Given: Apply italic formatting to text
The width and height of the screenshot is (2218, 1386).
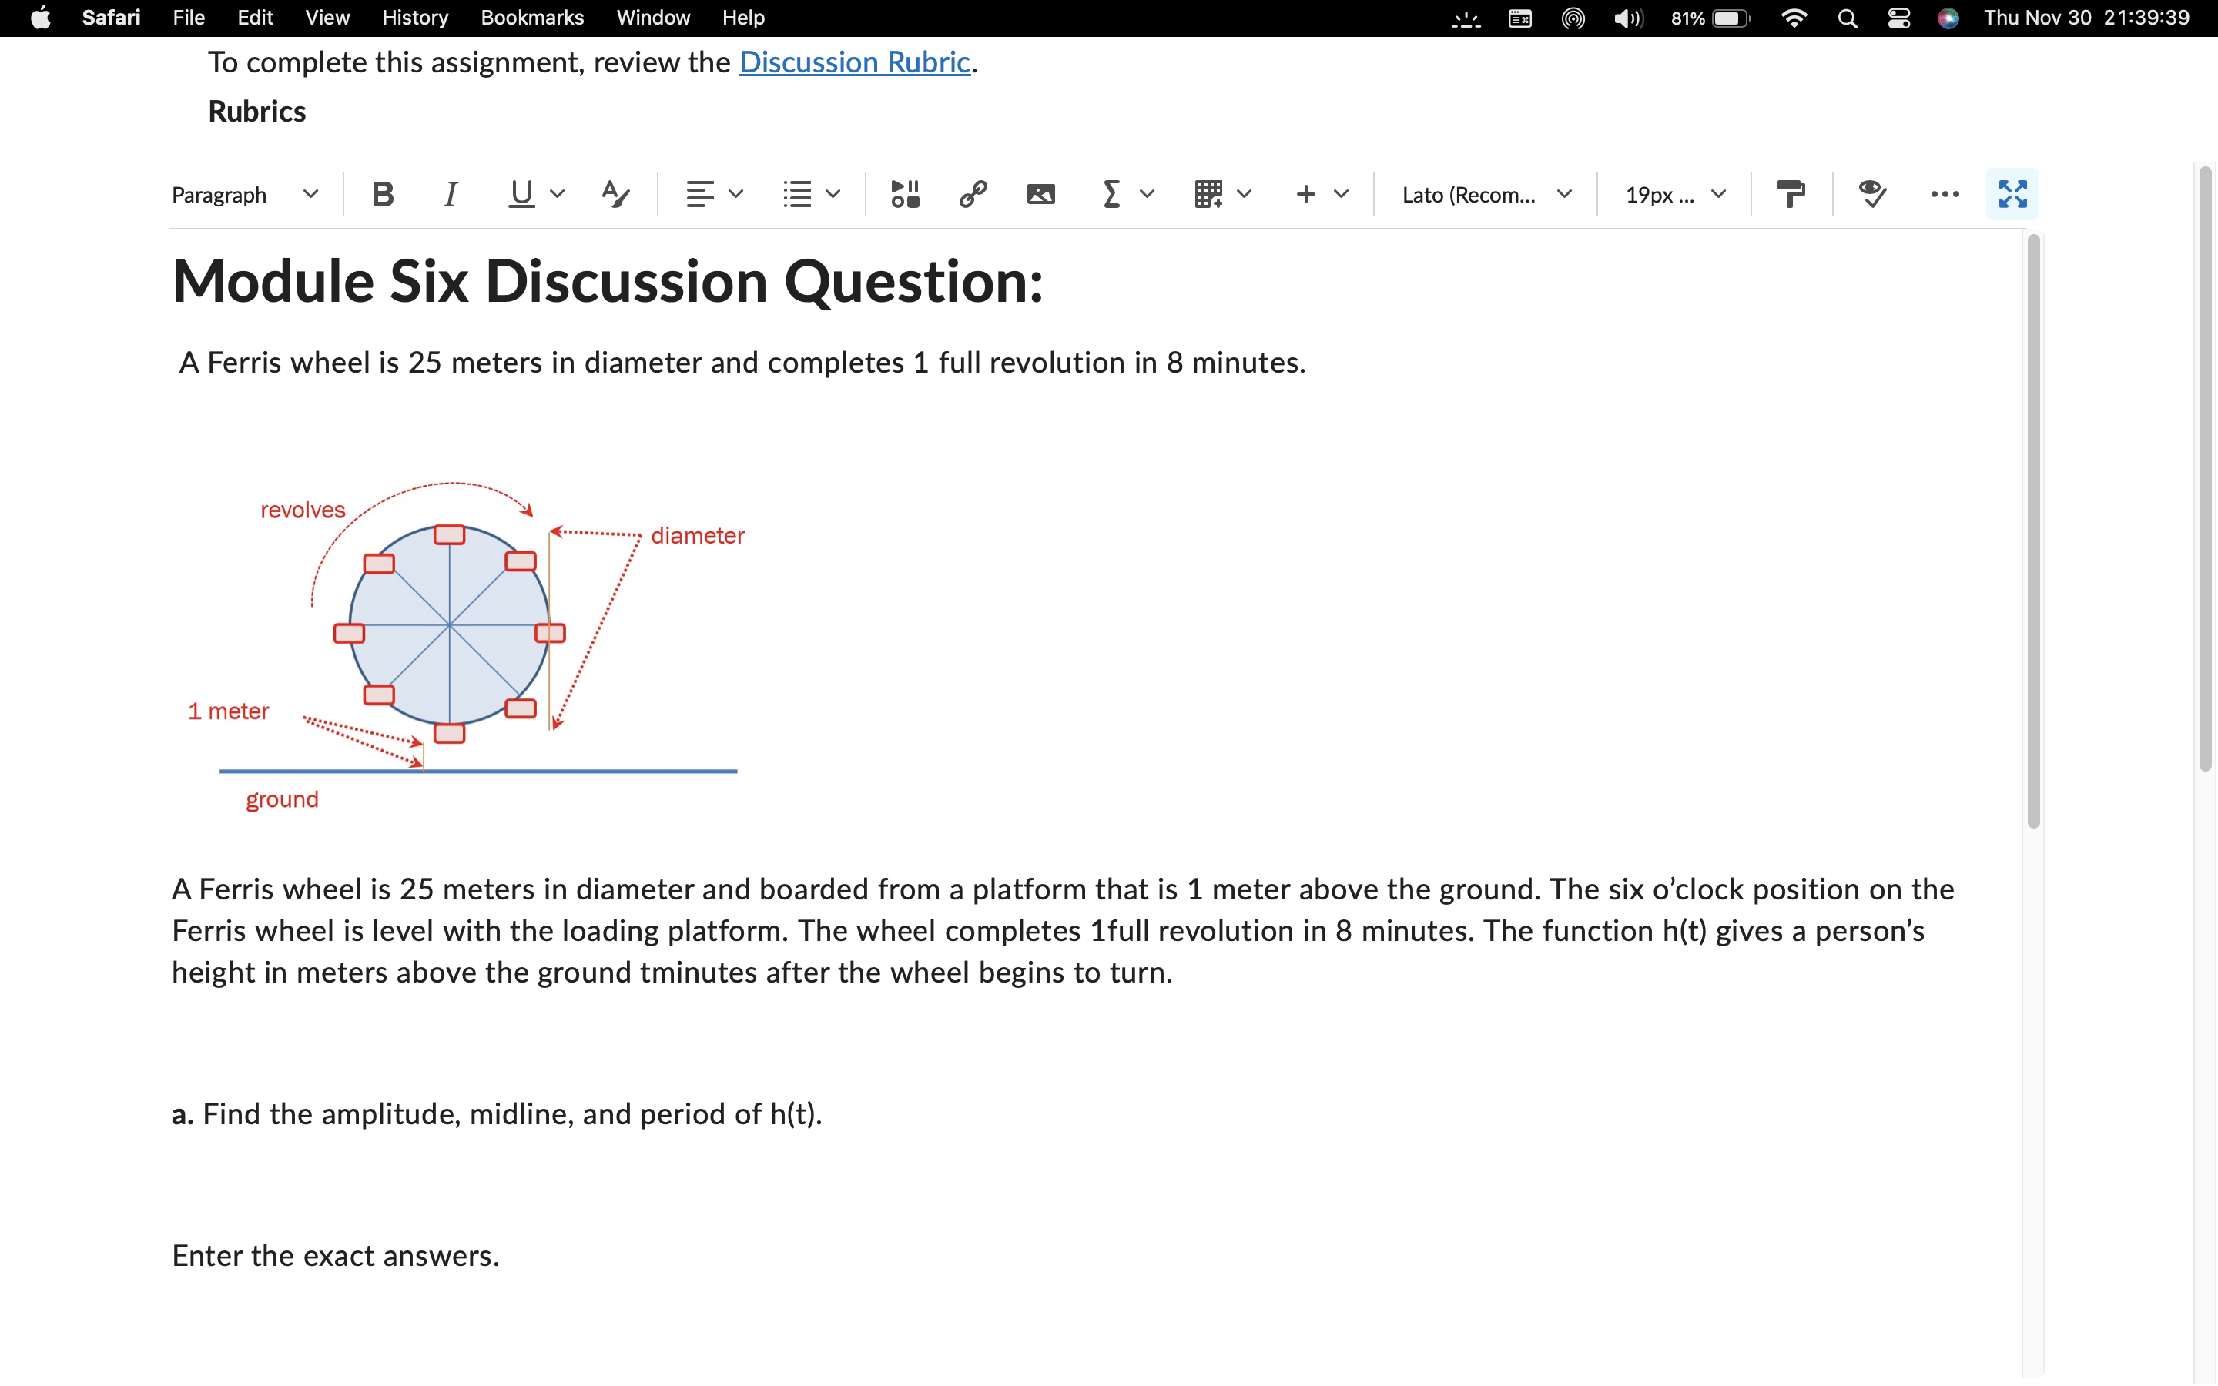Looking at the screenshot, I should point(450,193).
